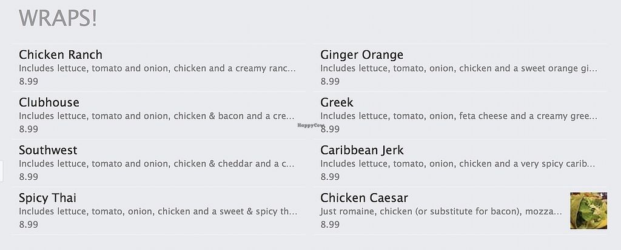Pick the Caribbean Jerk wrap
Image resolution: width=621 pixels, height=250 pixels.
pos(361,150)
